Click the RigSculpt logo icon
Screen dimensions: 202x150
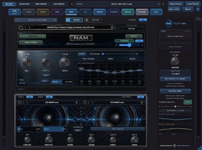click(168, 23)
